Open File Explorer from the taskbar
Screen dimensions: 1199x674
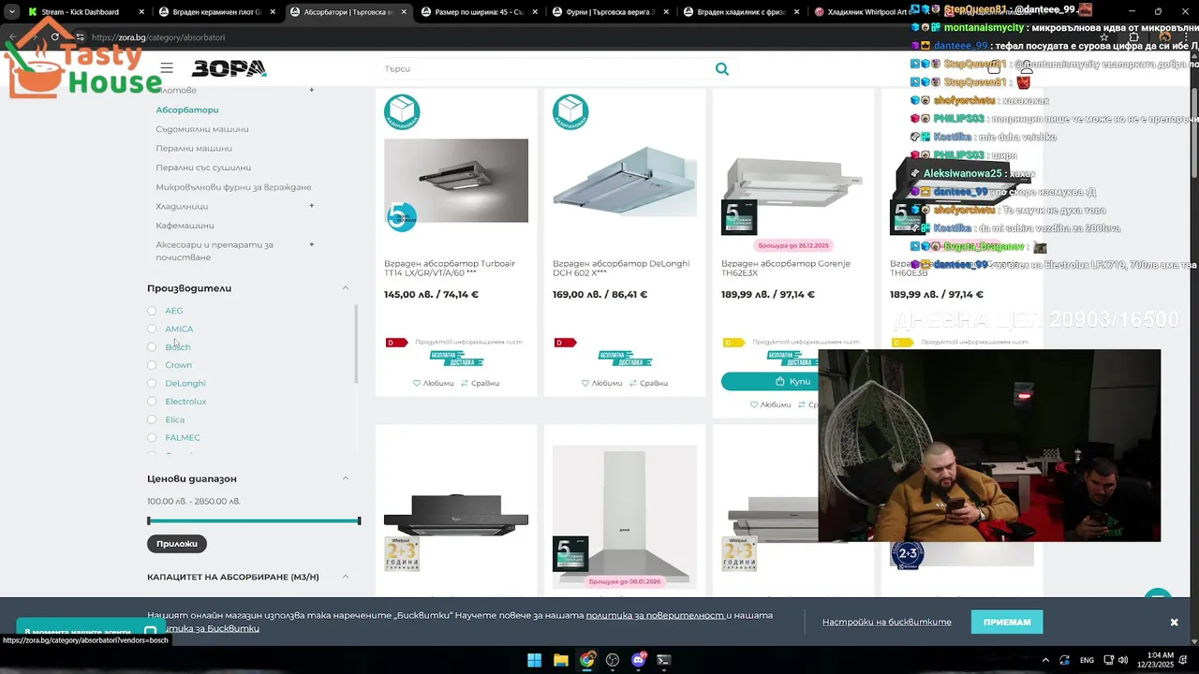click(560, 660)
